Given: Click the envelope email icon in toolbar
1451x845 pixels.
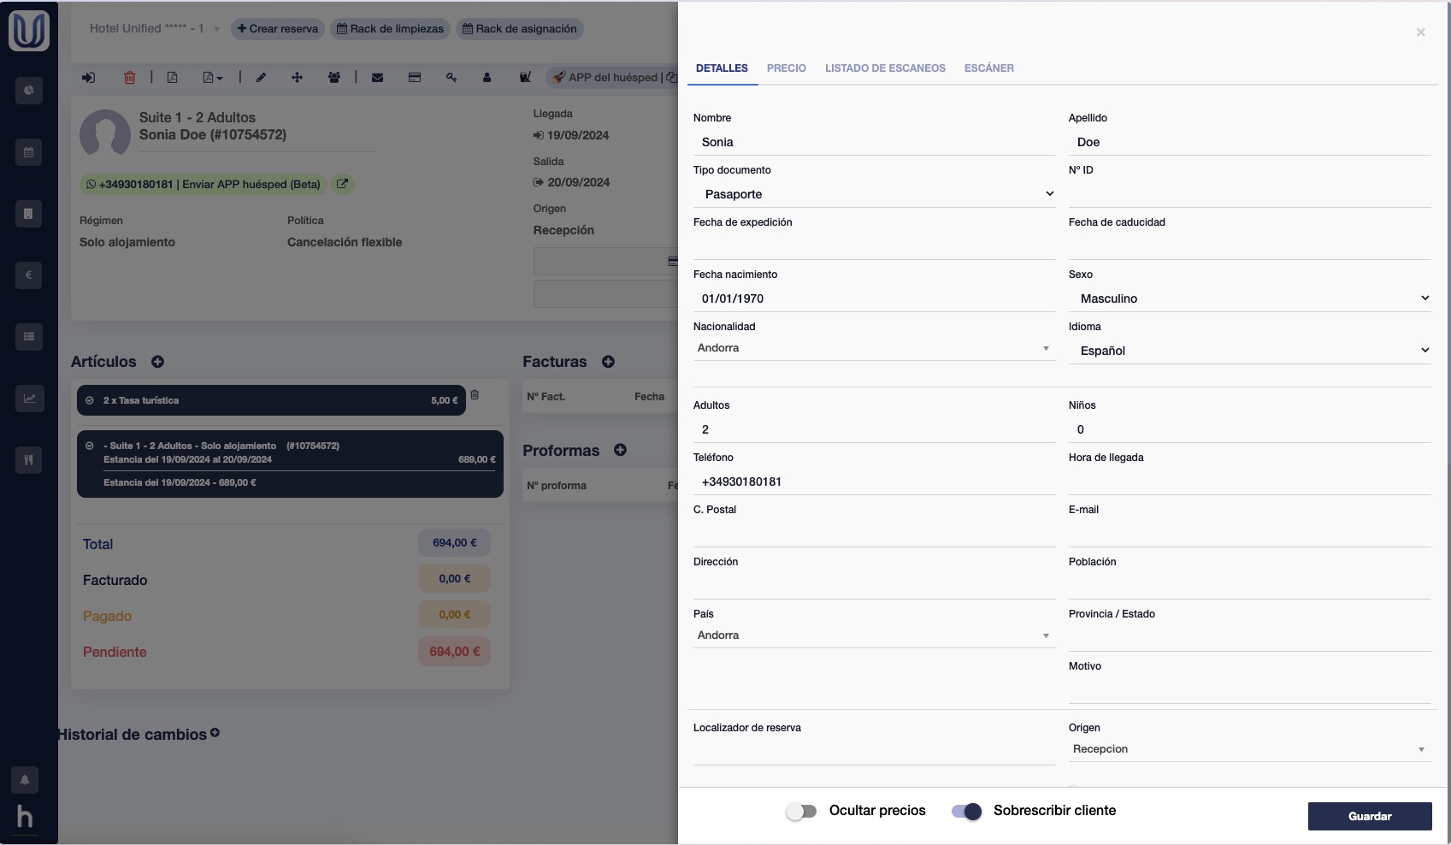Looking at the screenshot, I should point(377,78).
